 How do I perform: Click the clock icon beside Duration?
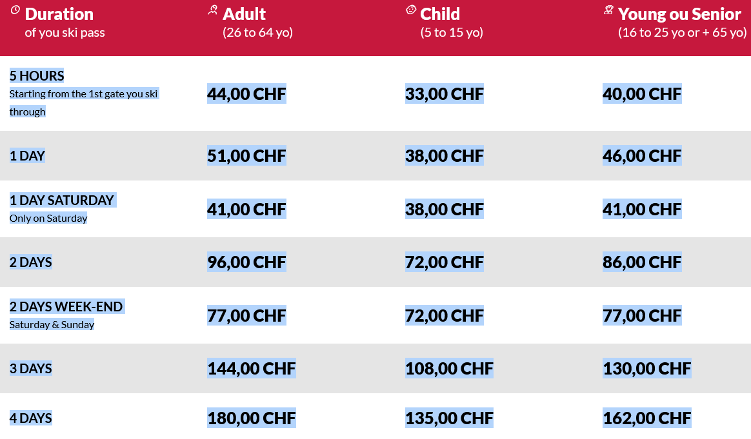coord(15,10)
